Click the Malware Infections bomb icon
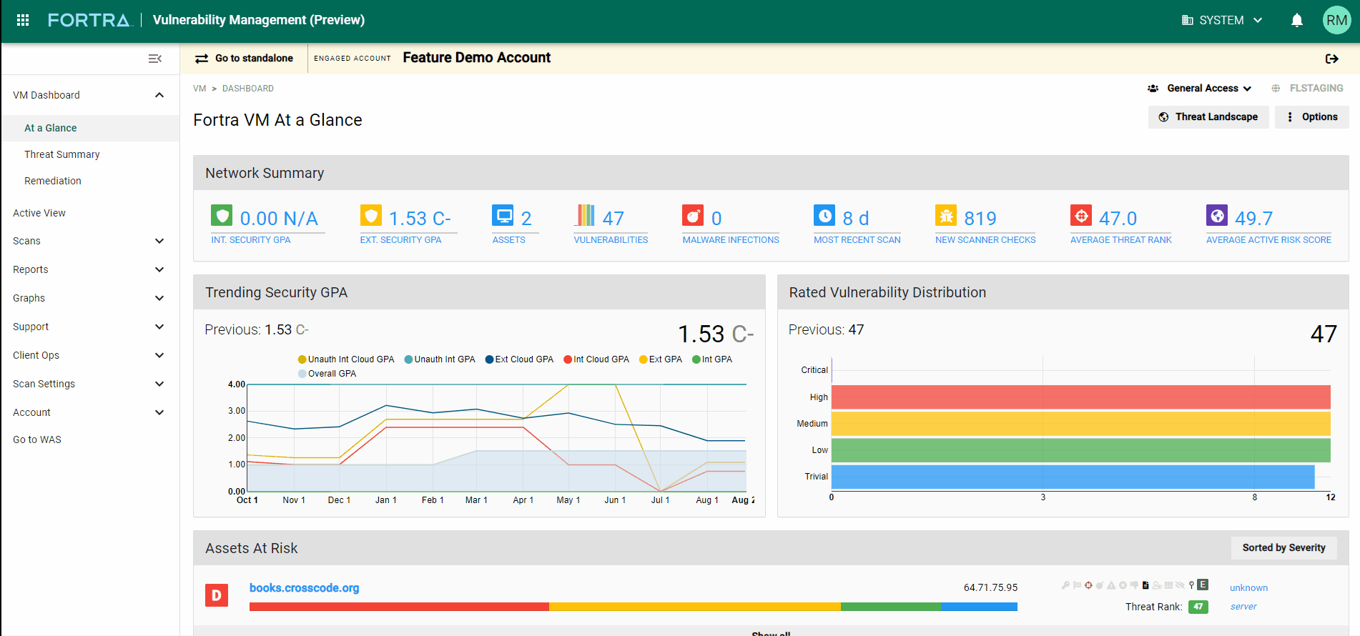 (693, 215)
